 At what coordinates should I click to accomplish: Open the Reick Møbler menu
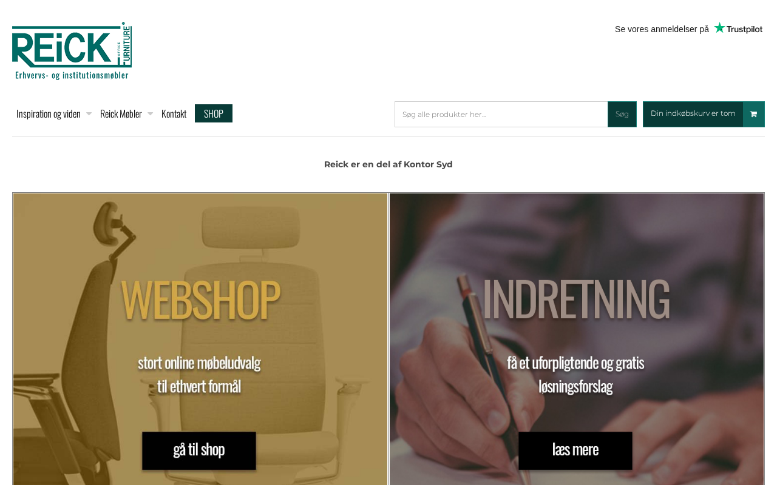(x=121, y=113)
